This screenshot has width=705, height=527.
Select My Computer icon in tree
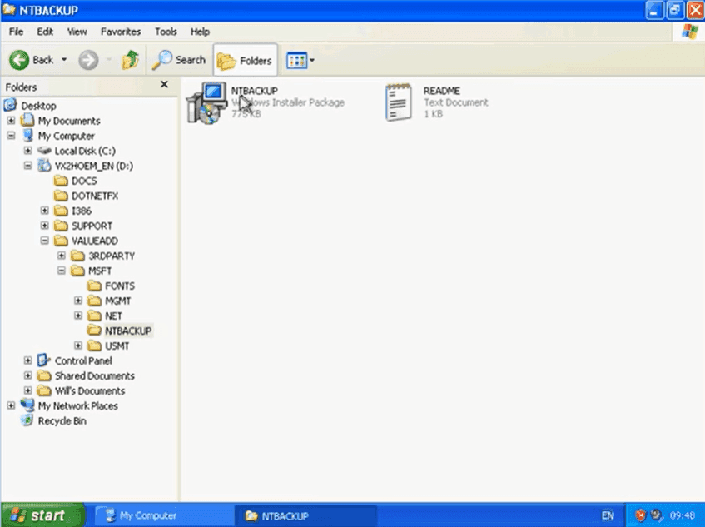(27, 136)
